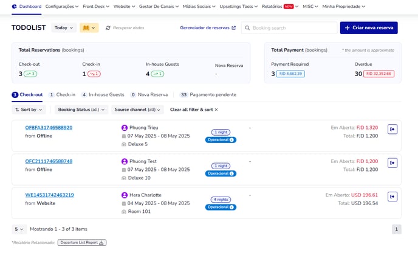The image size is (418, 255).
Task: Open the Today date dropdown
Action: tap(64, 28)
